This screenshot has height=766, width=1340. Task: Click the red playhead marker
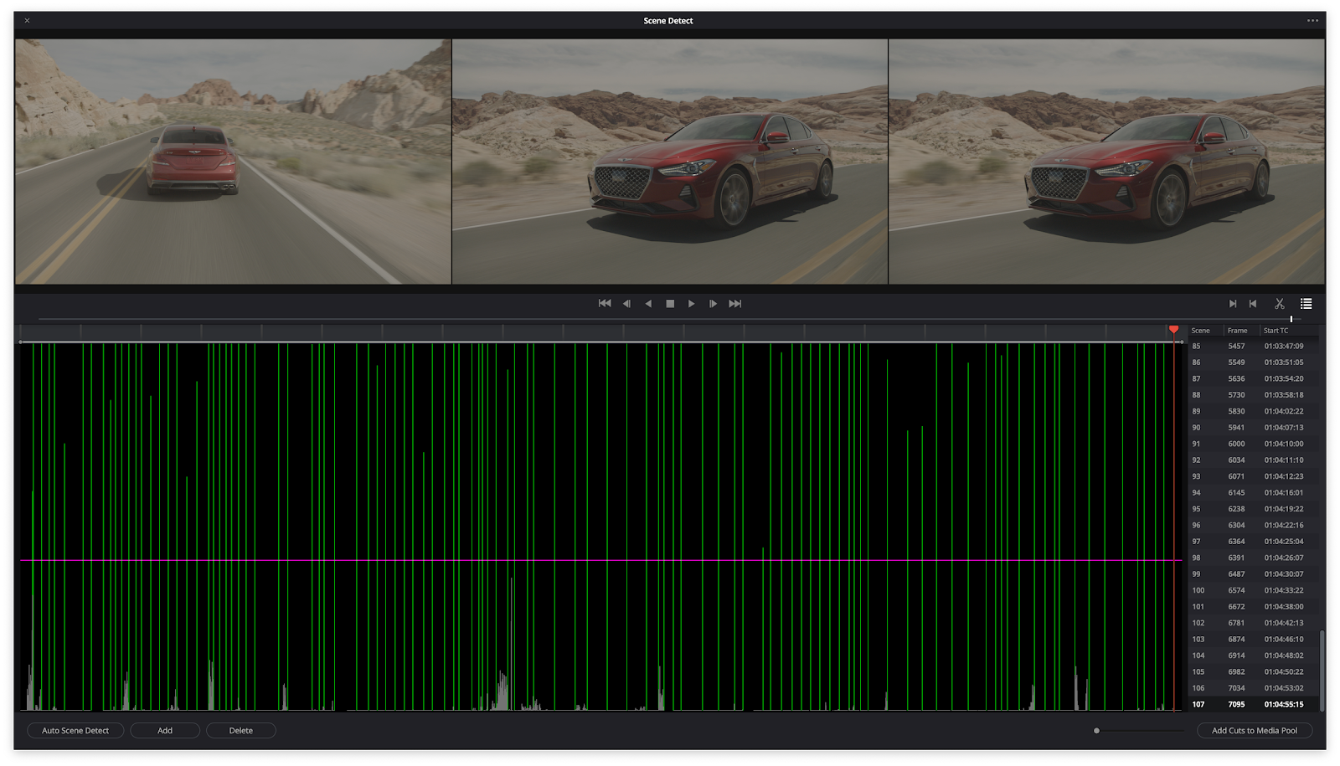pyautogui.click(x=1173, y=330)
